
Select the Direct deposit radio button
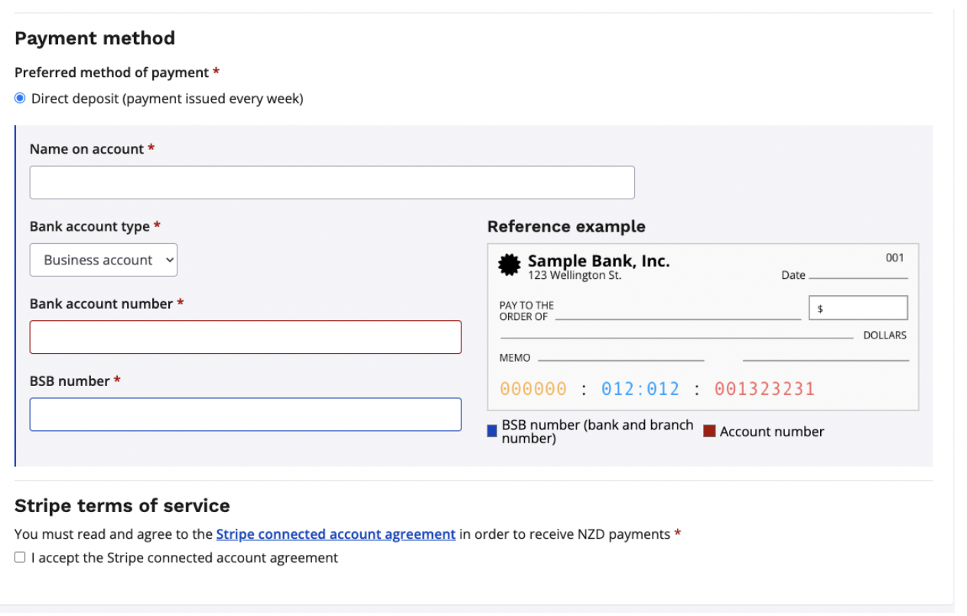pos(21,99)
